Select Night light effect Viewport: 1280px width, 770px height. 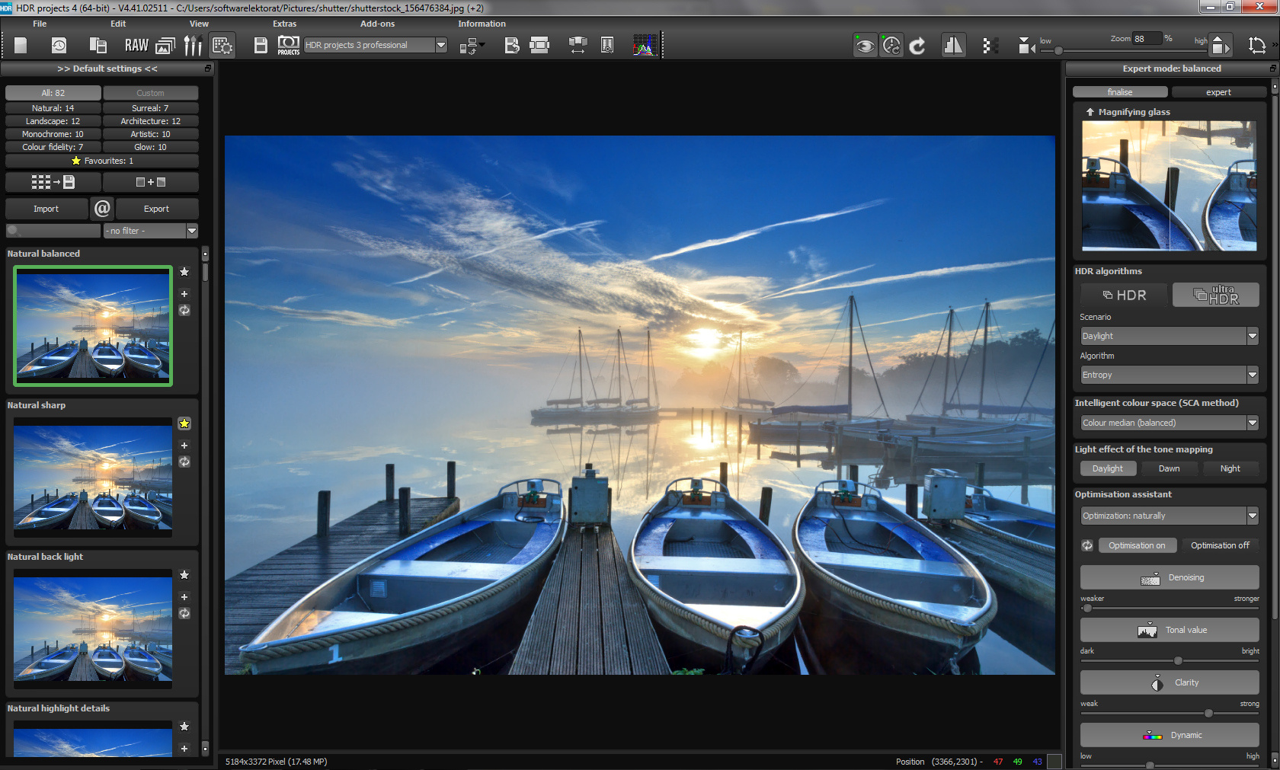[1230, 468]
